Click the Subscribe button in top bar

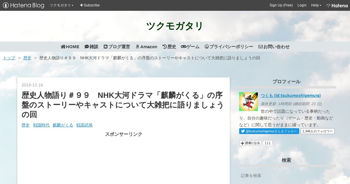(x=90, y=5)
